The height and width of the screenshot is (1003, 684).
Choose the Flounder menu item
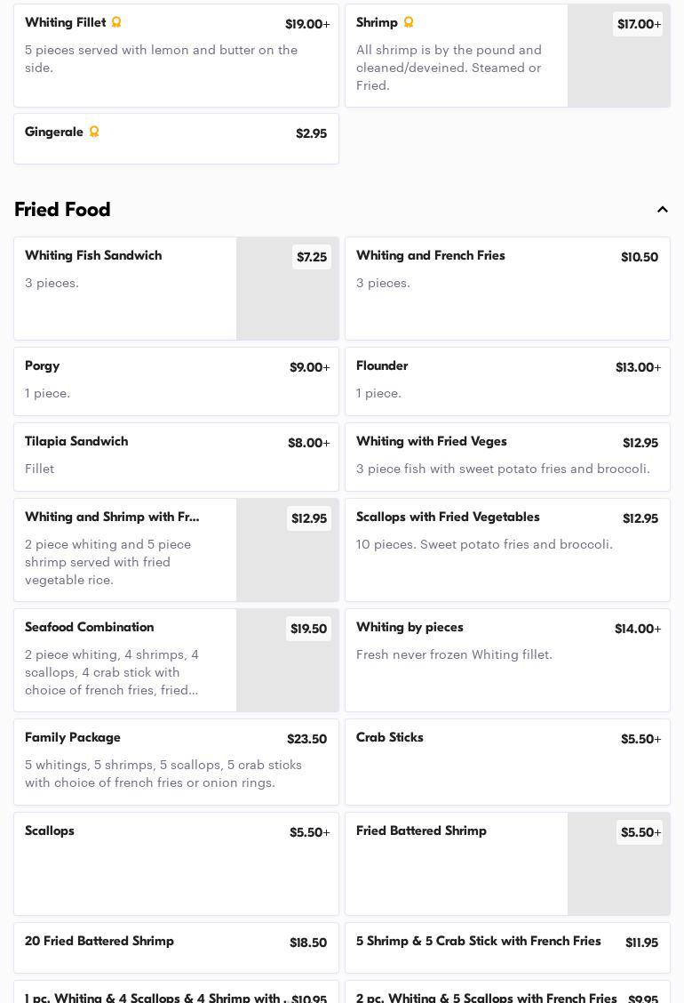507,381
